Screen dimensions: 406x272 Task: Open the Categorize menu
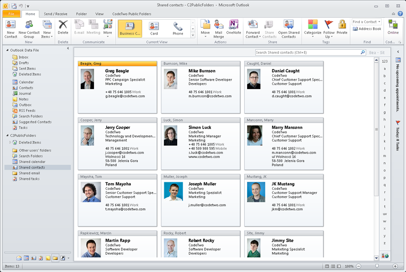(x=313, y=28)
